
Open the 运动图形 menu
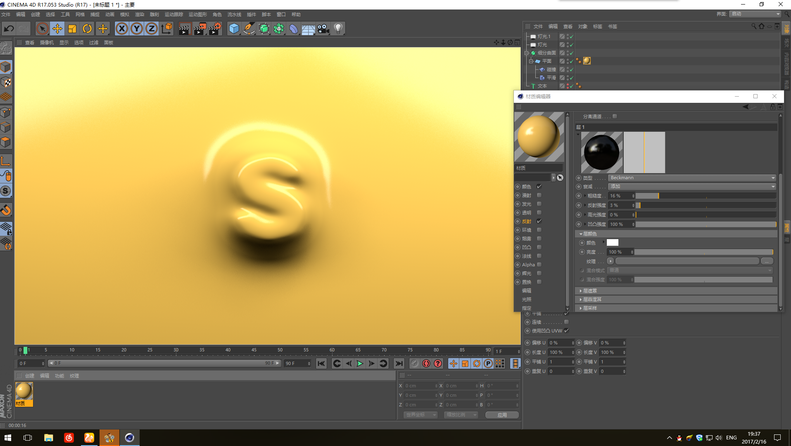(x=198, y=14)
